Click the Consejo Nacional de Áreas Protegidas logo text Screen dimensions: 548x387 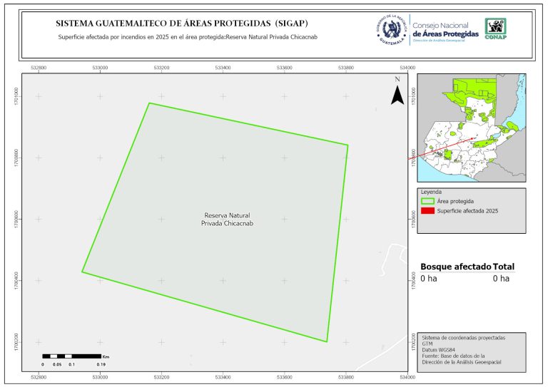pyautogui.click(x=446, y=31)
